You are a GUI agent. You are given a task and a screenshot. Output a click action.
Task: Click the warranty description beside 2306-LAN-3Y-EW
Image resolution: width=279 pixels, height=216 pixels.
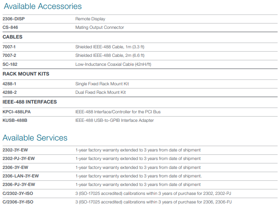coord(138,176)
